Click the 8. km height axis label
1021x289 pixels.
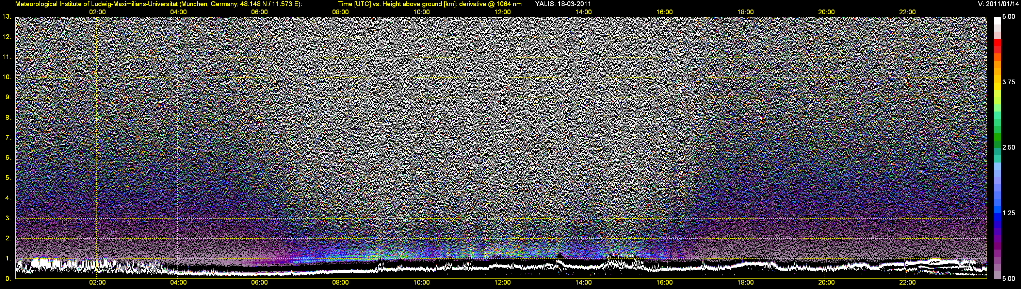(x=8, y=118)
